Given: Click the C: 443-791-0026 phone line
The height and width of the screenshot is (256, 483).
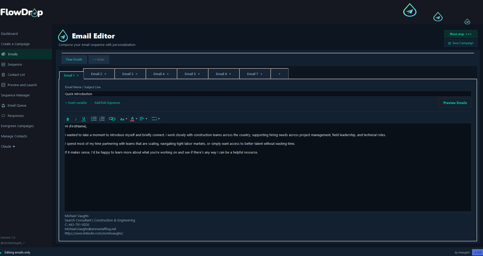Looking at the screenshot, I should click(77, 225).
